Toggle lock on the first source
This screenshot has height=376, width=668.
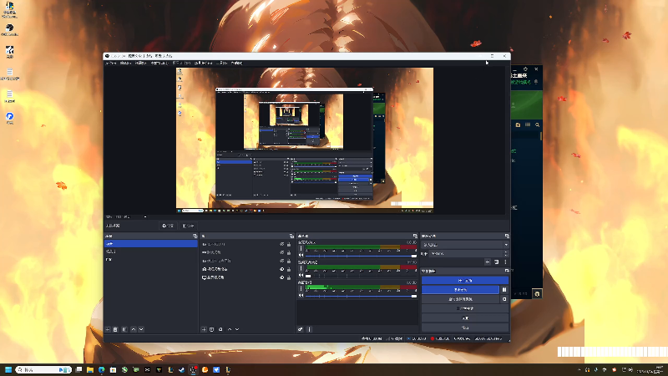click(289, 245)
